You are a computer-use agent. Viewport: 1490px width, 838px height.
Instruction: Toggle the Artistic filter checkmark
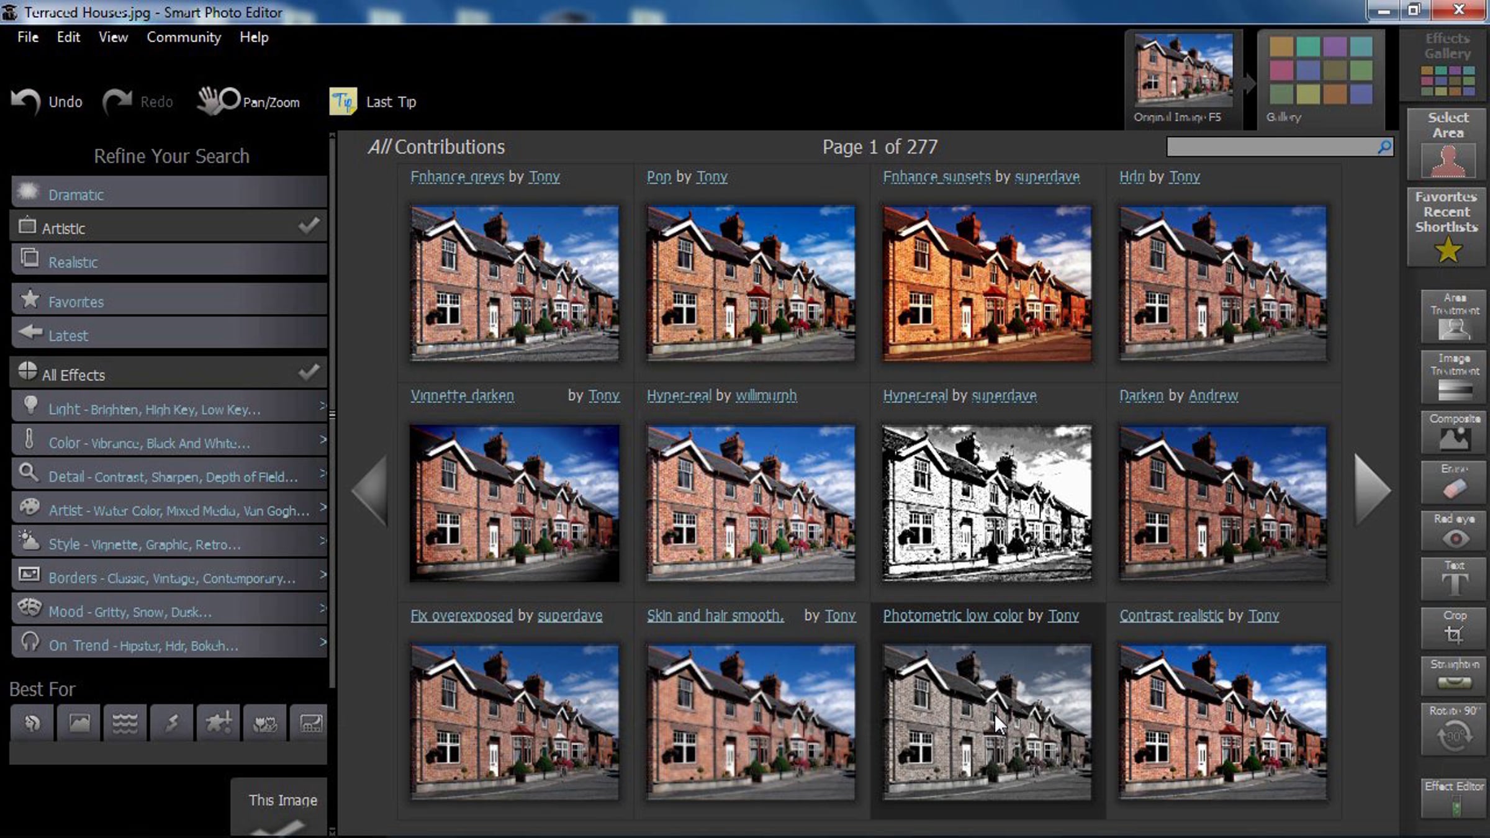tap(309, 226)
